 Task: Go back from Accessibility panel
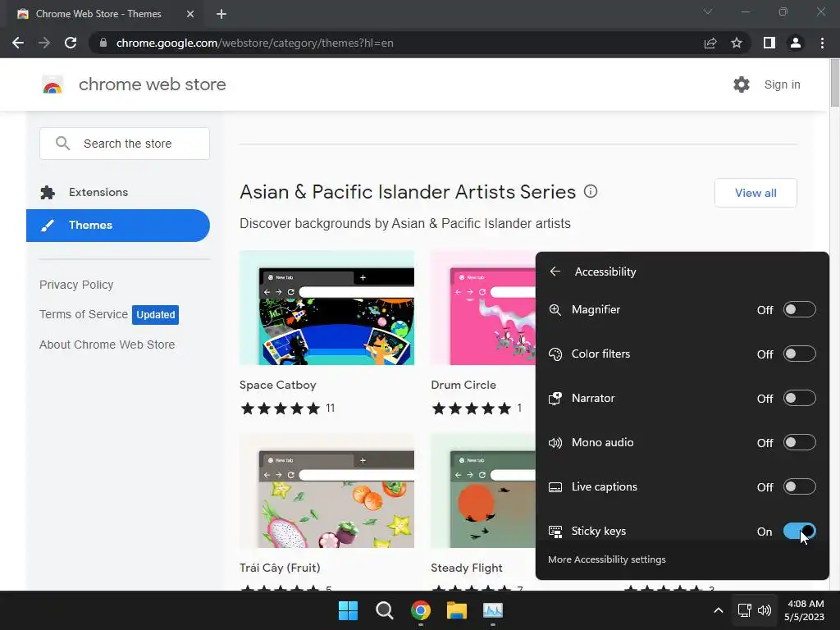tap(555, 272)
